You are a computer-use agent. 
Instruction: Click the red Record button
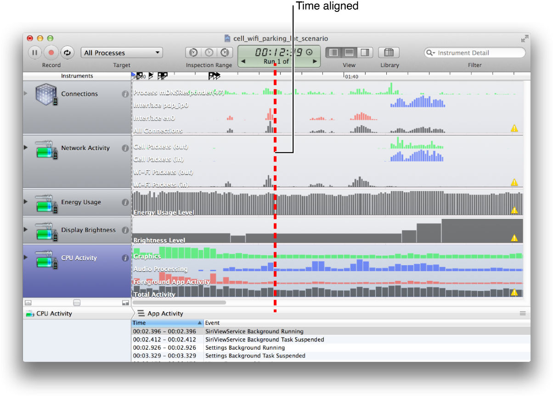(51, 53)
